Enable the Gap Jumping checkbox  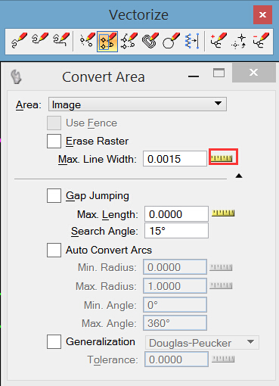tap(54, 195)
